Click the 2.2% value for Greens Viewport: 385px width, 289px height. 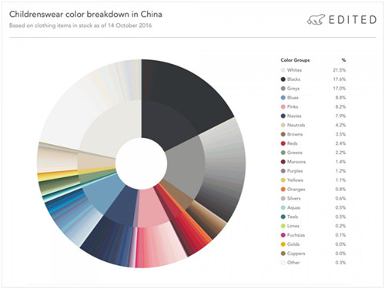[x=340, y=153]
